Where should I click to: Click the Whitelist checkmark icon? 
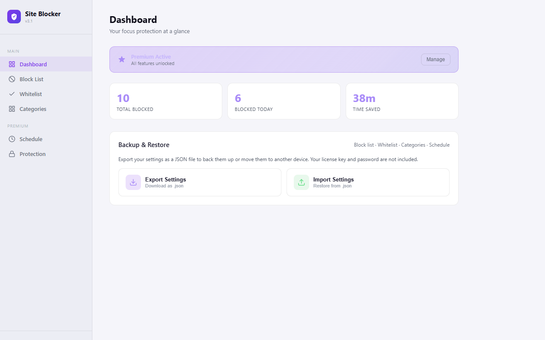tap(12, 94)
